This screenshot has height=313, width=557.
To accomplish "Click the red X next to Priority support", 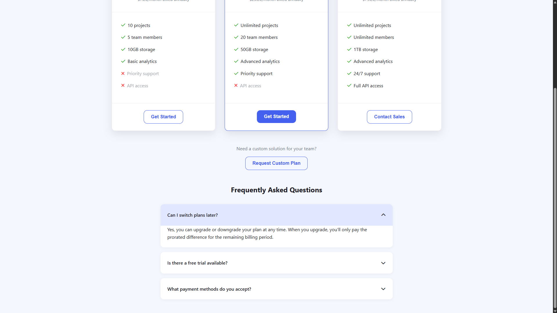I will [123, 73].
